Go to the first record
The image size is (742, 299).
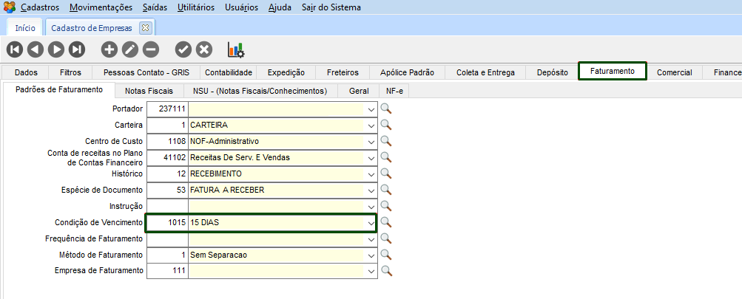[x=15, y=49]
